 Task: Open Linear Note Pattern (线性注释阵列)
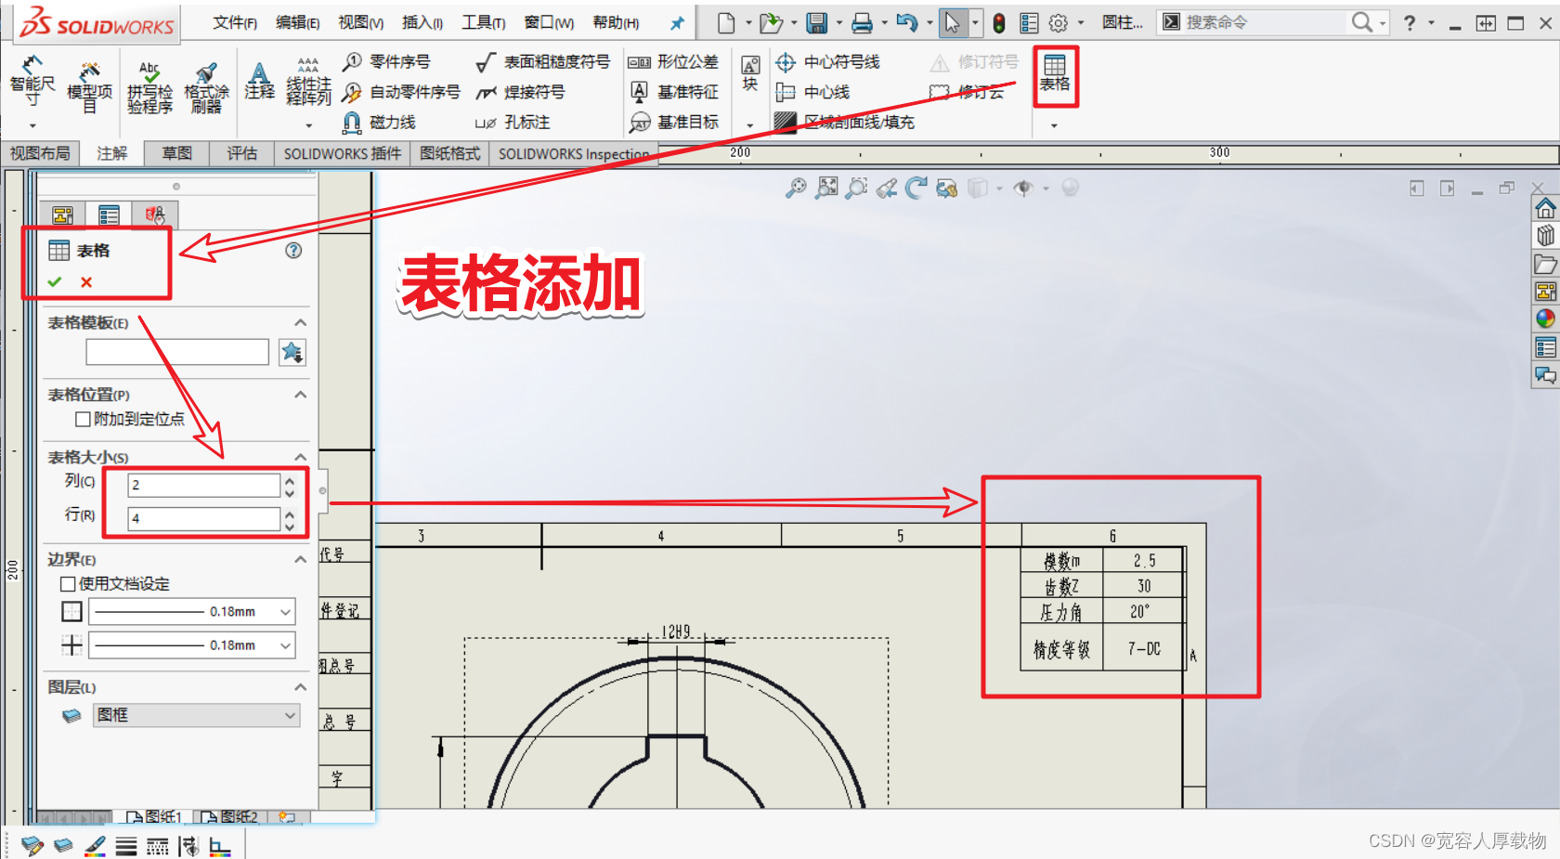click(x=308, y=82)
